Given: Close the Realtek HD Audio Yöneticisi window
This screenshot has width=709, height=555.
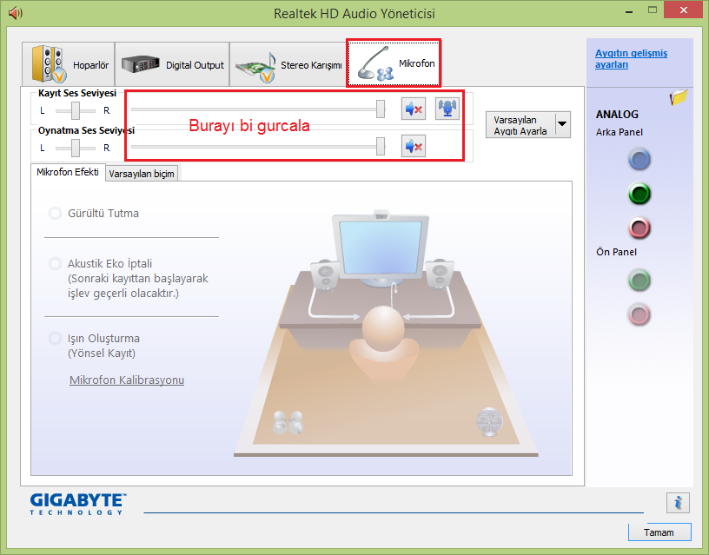Looking at the screenshot, I should (x=684, y=10).
